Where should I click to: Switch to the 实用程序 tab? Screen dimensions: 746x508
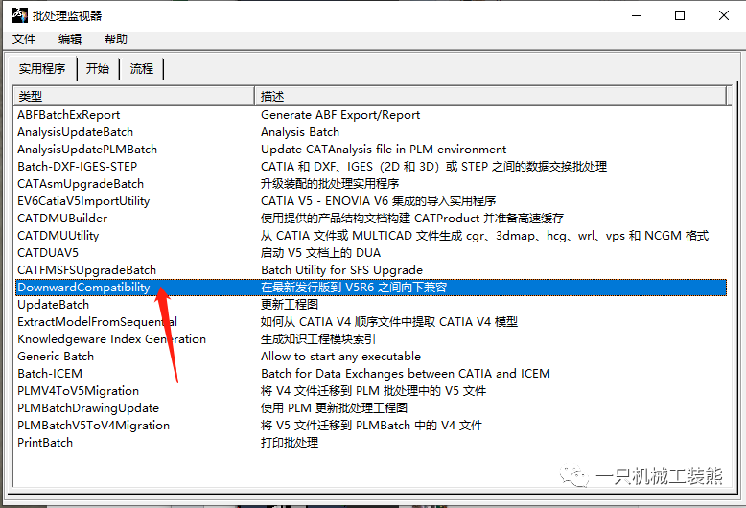point(43,69)
